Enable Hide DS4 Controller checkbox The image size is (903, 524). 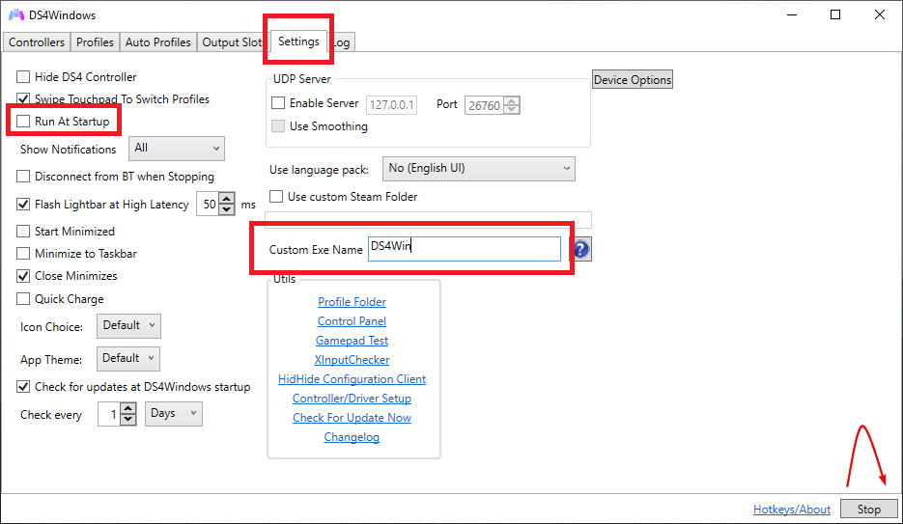(x=23, y=76)
